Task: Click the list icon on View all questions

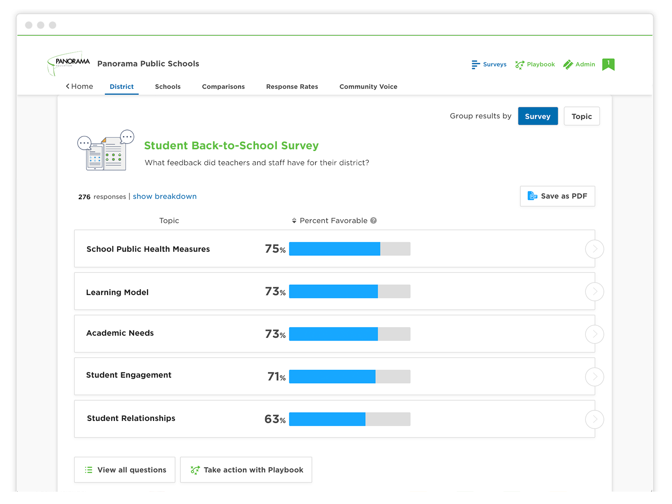Action: [x=88, y=470]
